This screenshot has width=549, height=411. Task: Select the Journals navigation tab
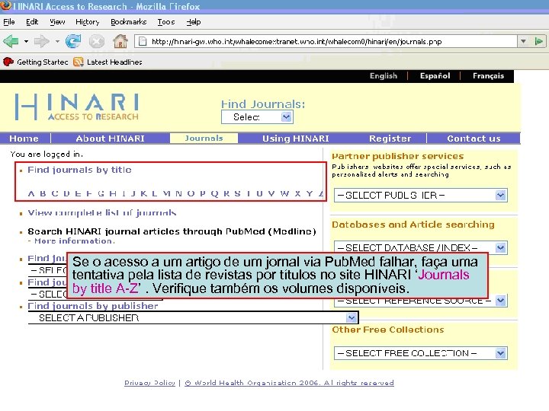[x=204, y=139]
